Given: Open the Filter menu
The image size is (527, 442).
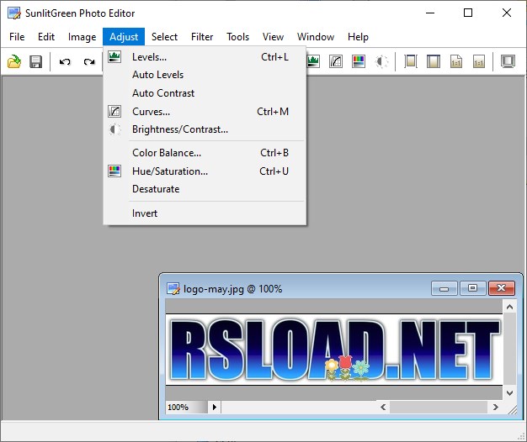Looking at the screenshot, I should tap(202, 37).
